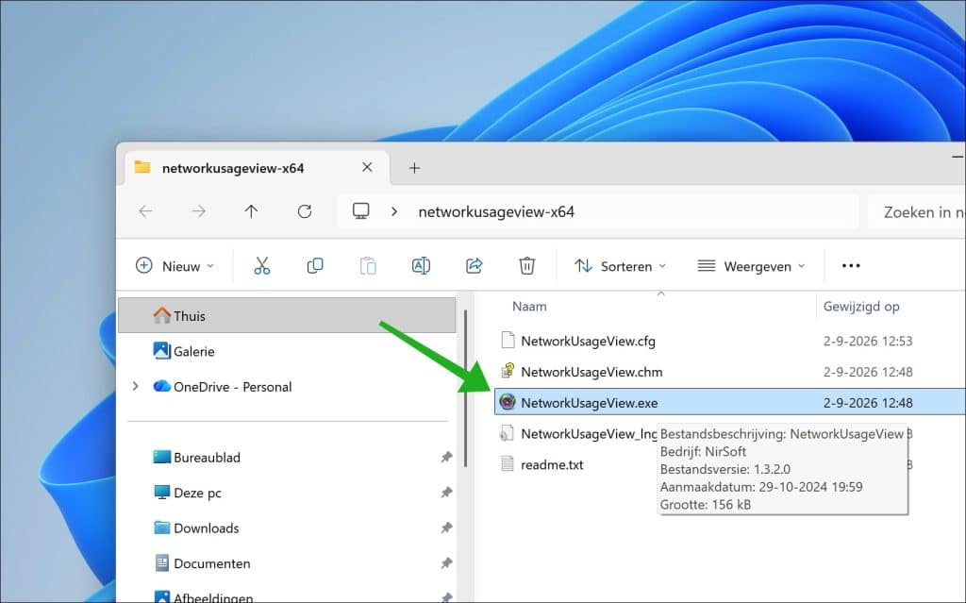Viewport: 966px width, 603px height.
Task: Select the readme.txt file name
Action: [552, 464]
